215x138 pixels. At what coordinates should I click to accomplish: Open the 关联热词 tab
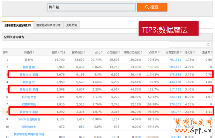72,25
